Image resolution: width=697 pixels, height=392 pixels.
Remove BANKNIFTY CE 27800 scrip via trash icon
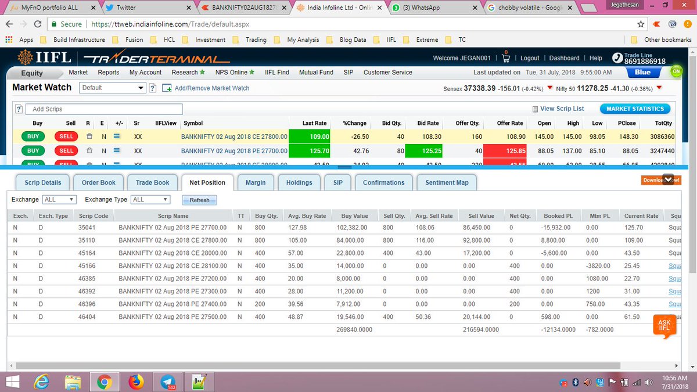[89, 136]
